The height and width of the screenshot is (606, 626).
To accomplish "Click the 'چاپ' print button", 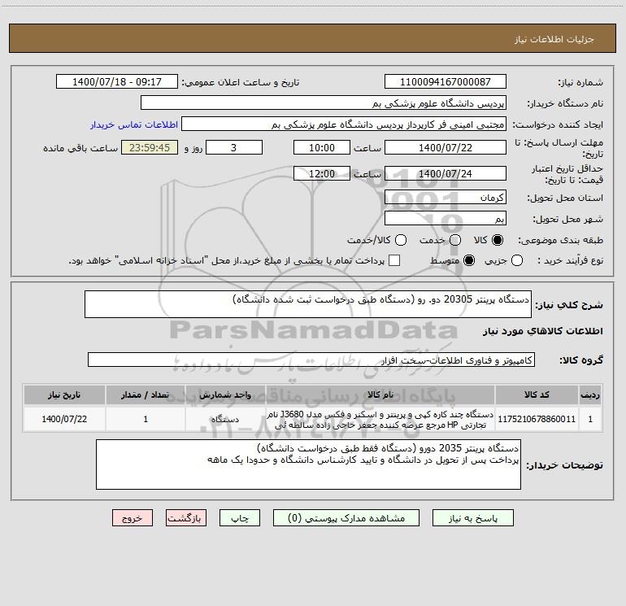I will coord(240,518).
